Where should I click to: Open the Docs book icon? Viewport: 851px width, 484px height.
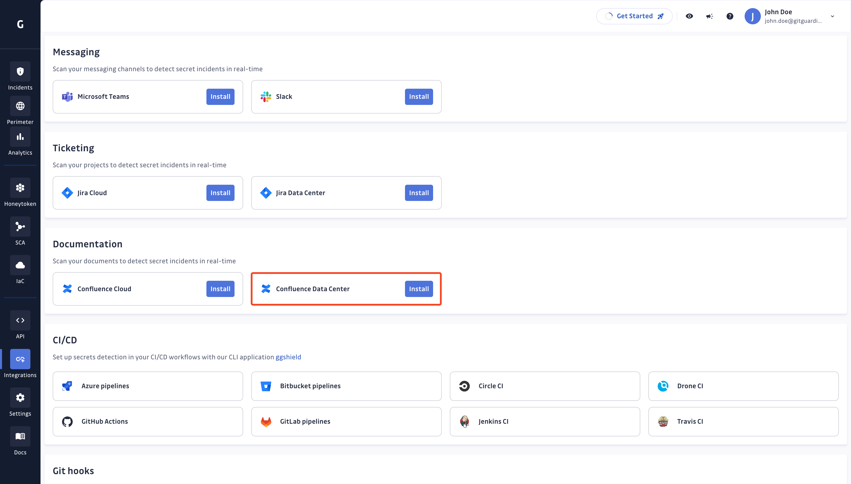[x=20, y=436]
